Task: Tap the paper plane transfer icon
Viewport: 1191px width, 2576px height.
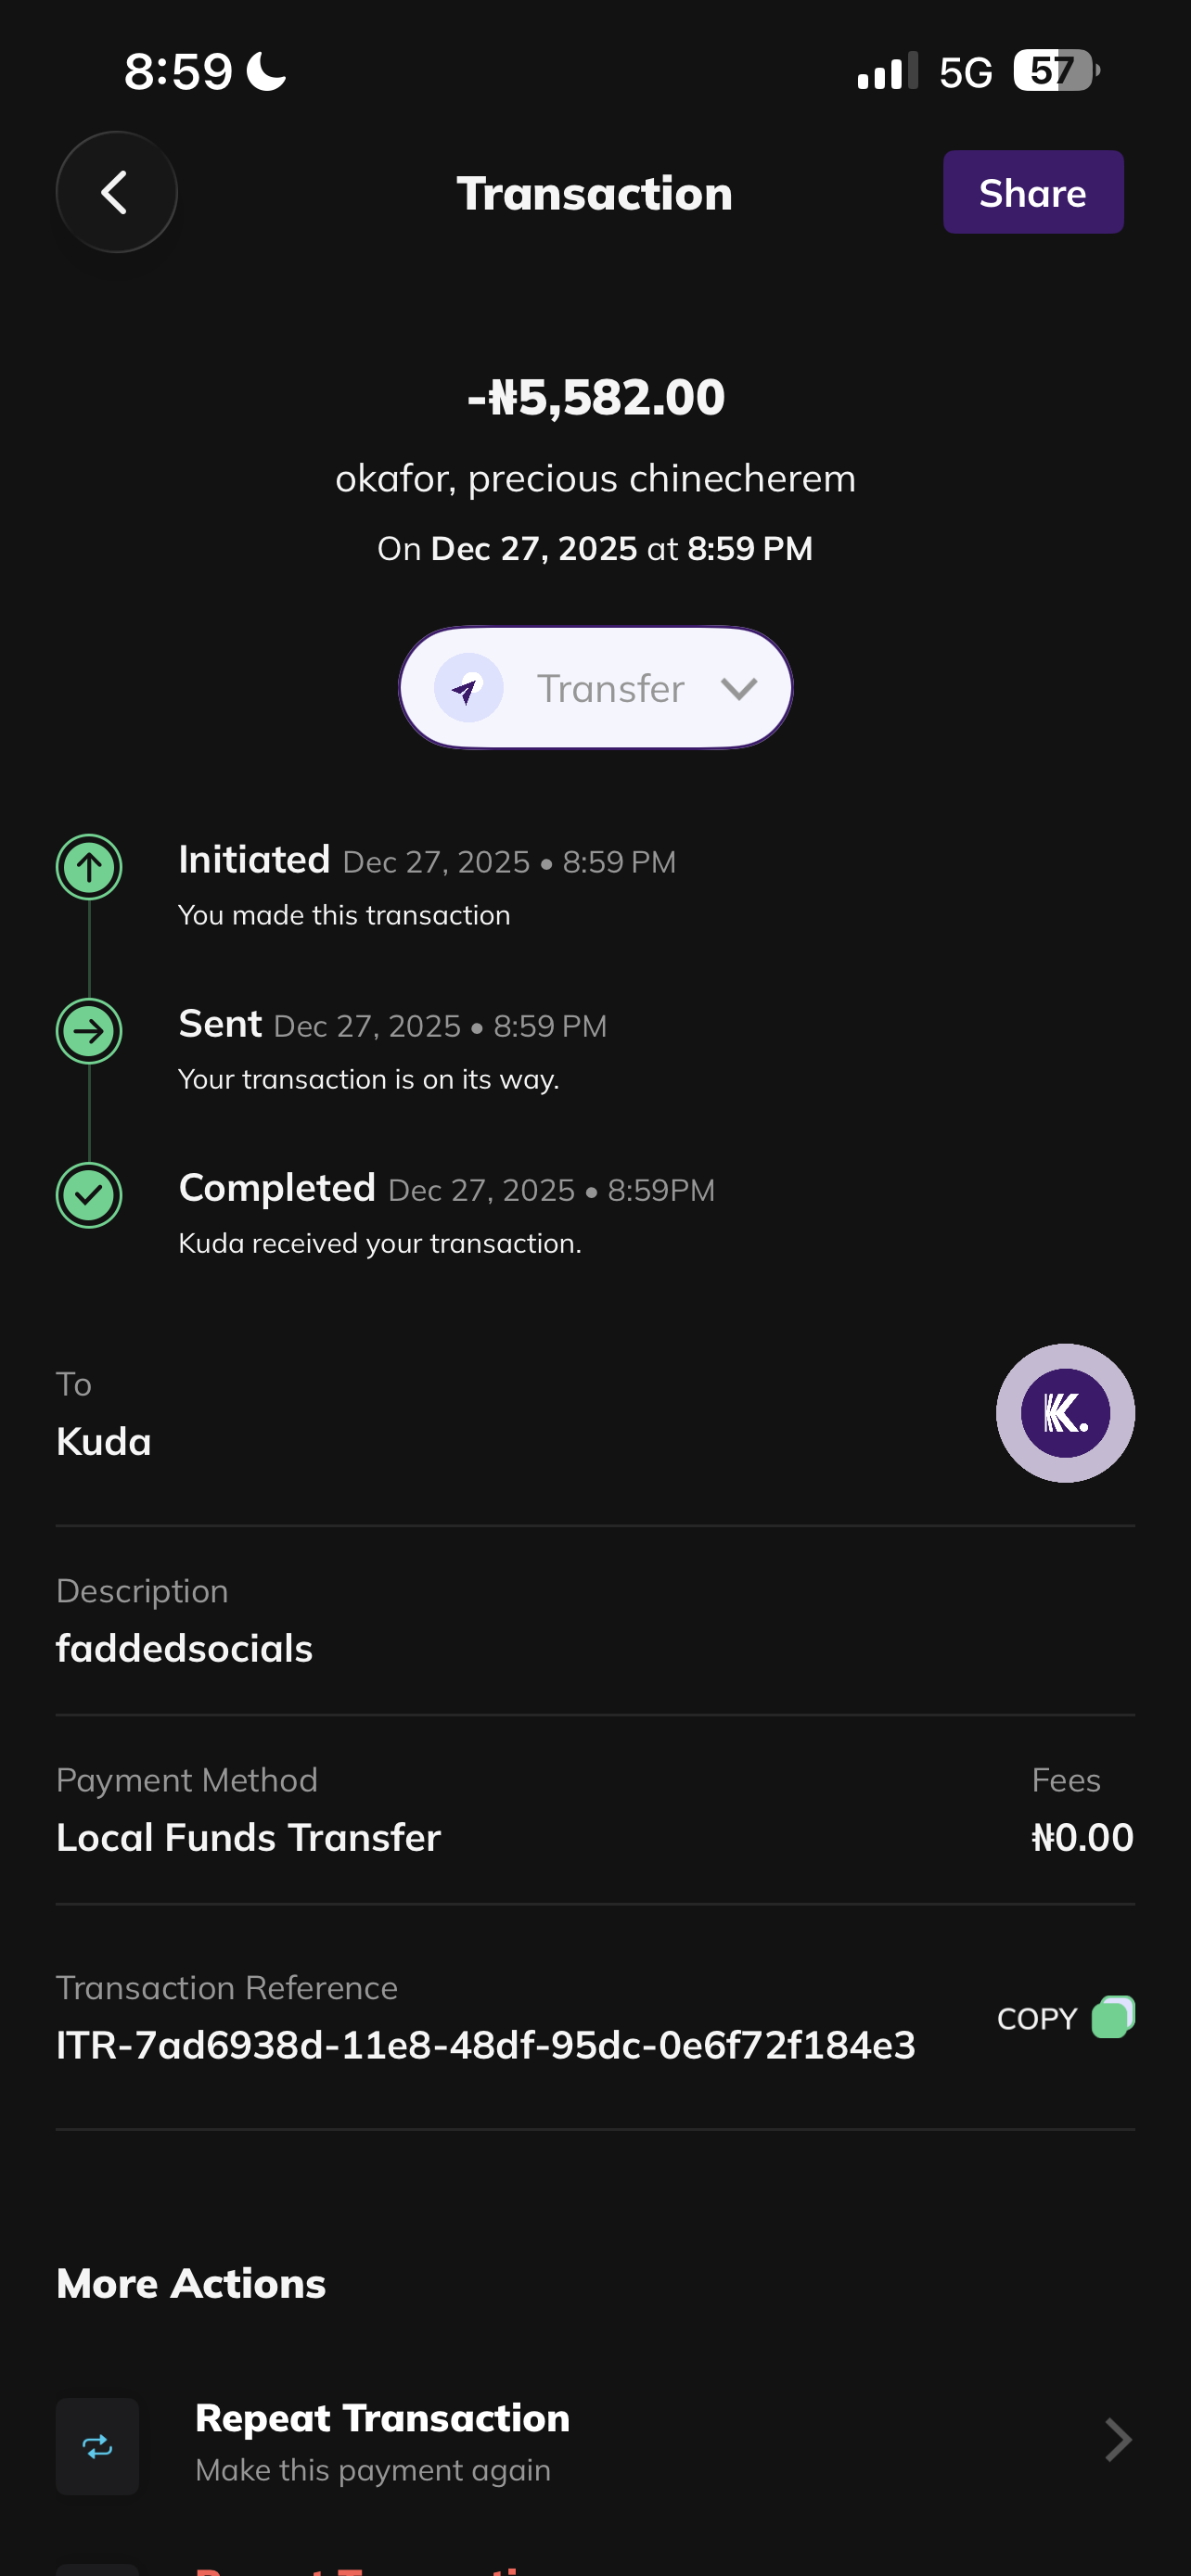Action: pyautogui.click(x=468, y=688)
